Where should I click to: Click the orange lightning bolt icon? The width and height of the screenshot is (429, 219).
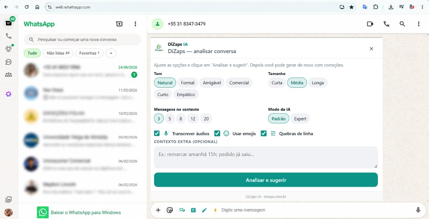click(215, 210)
